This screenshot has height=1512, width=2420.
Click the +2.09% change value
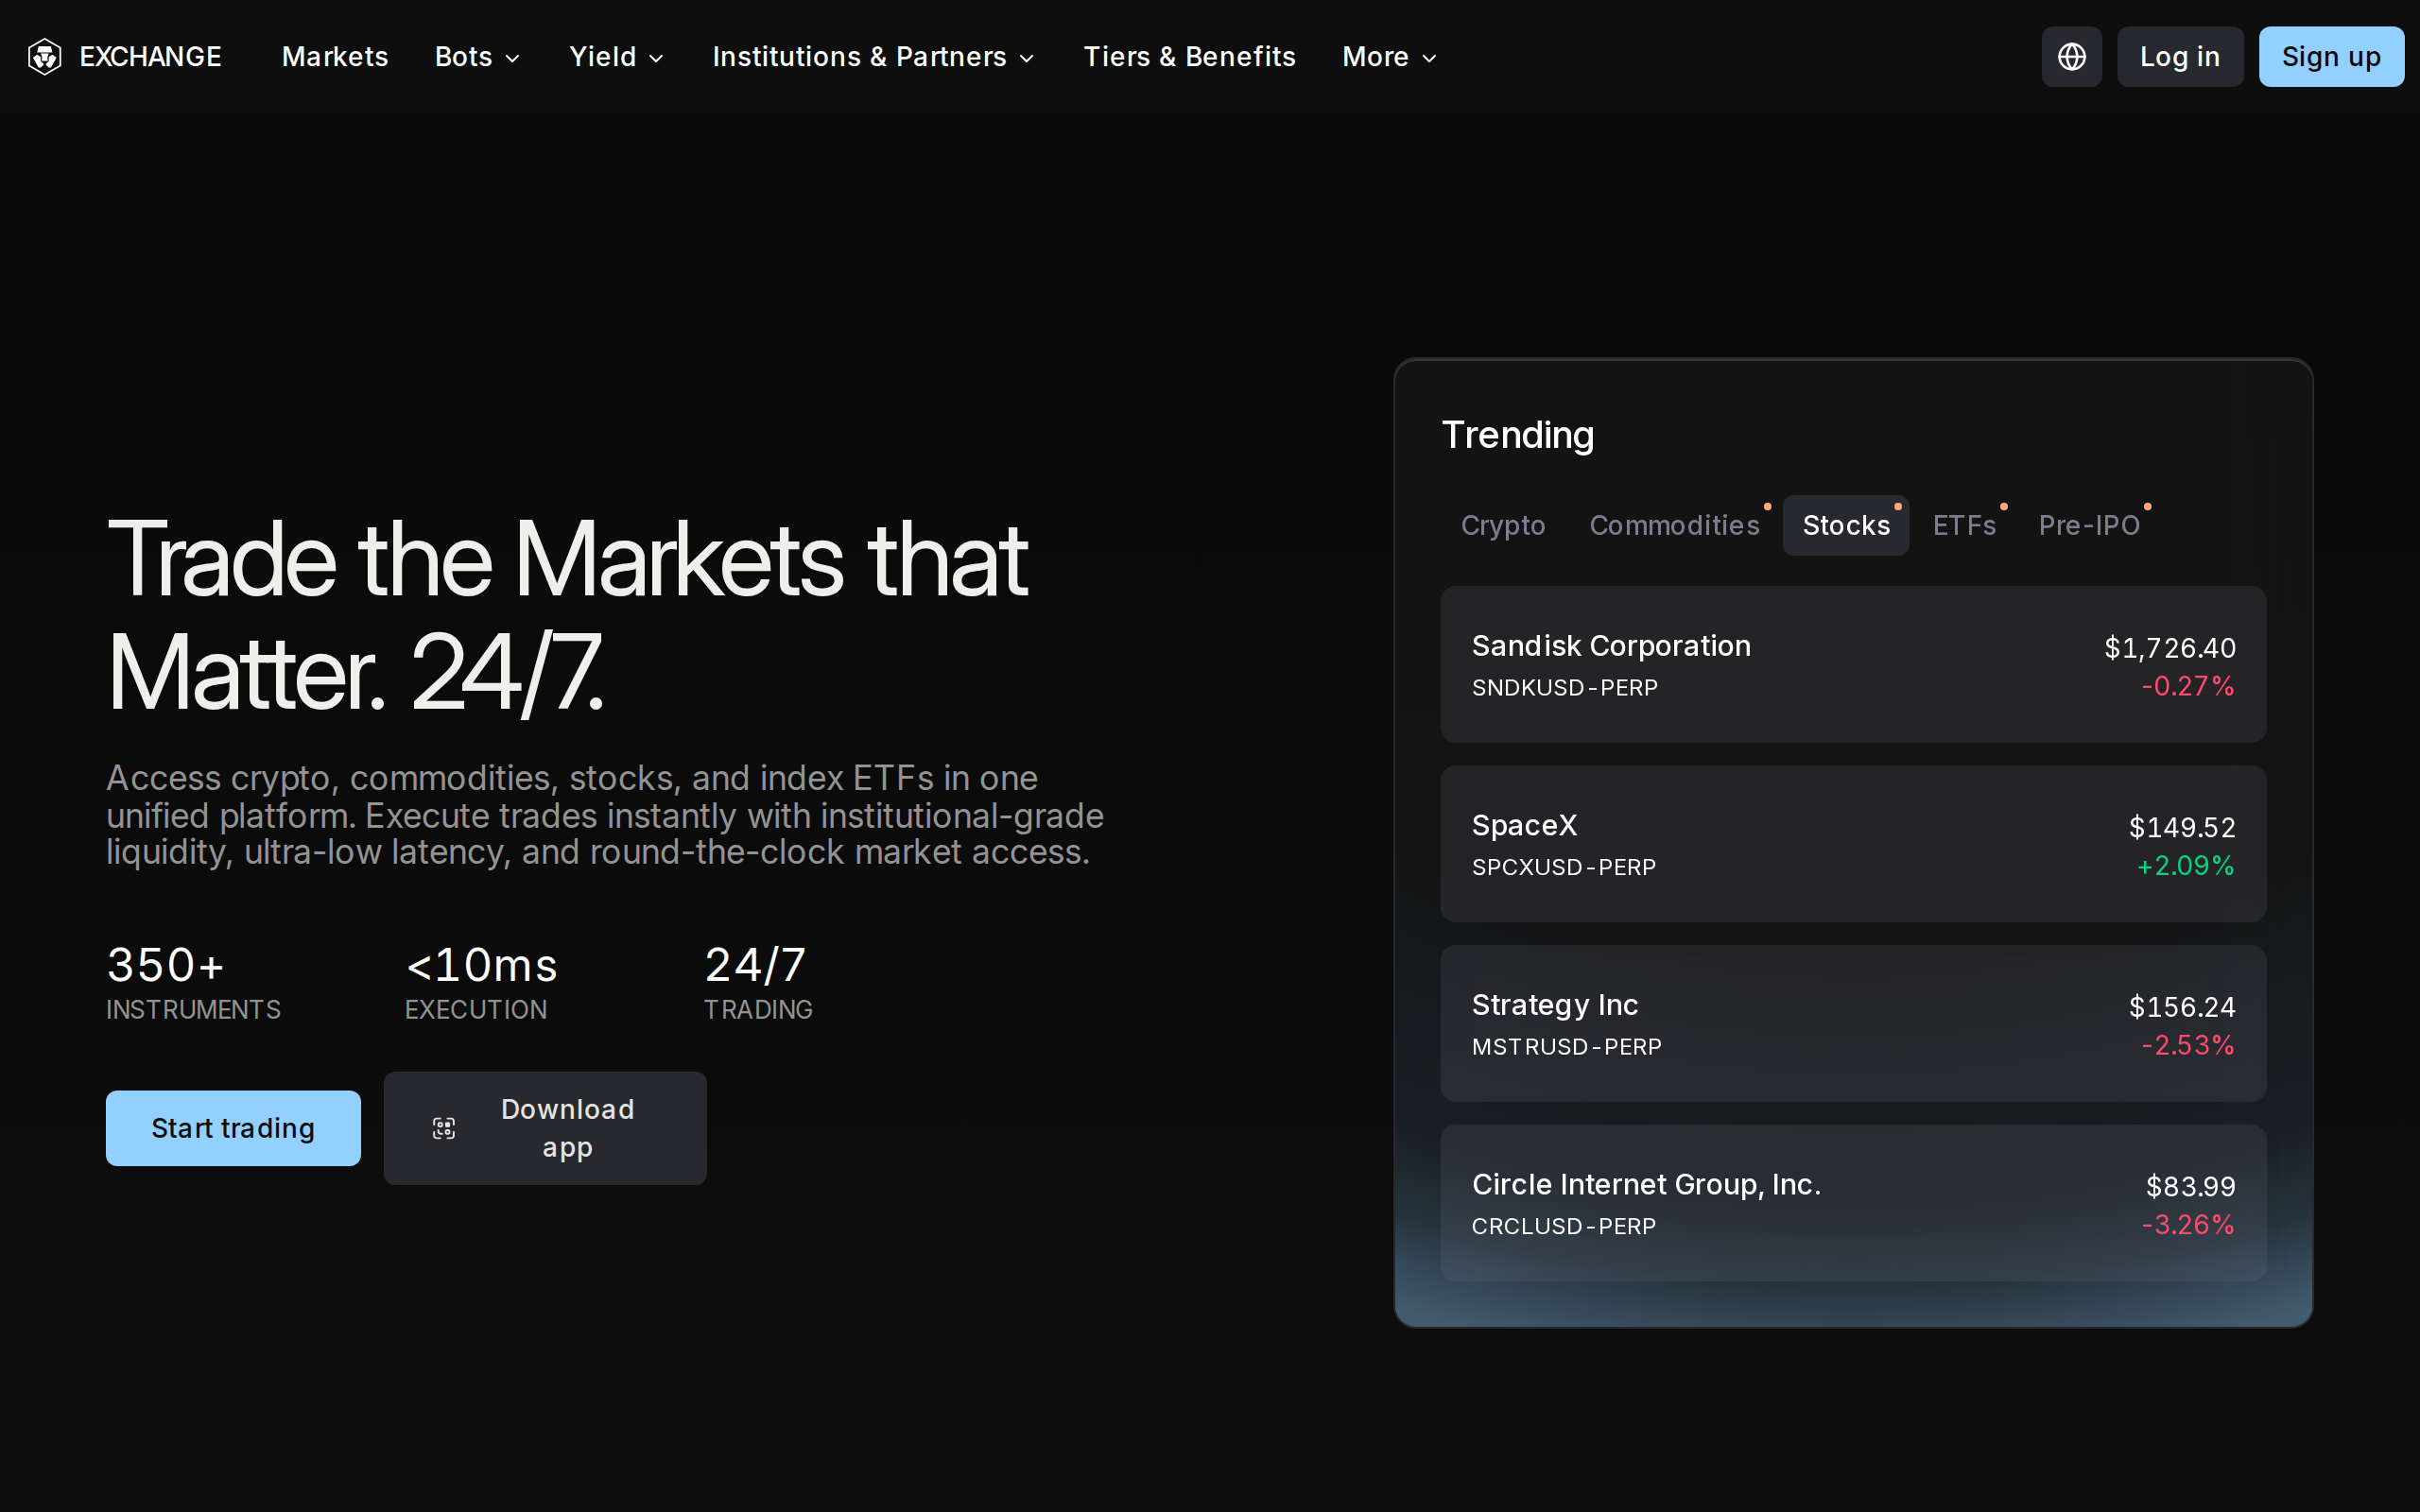[x=2185, y=866]
